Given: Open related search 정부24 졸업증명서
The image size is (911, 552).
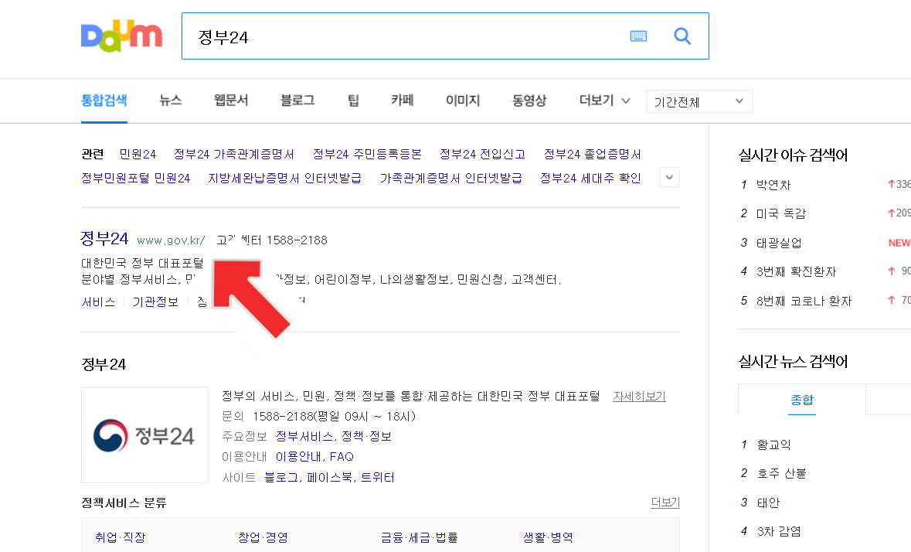Looking at the screenshot, I should pyautogui.click(x=593, y=154).
